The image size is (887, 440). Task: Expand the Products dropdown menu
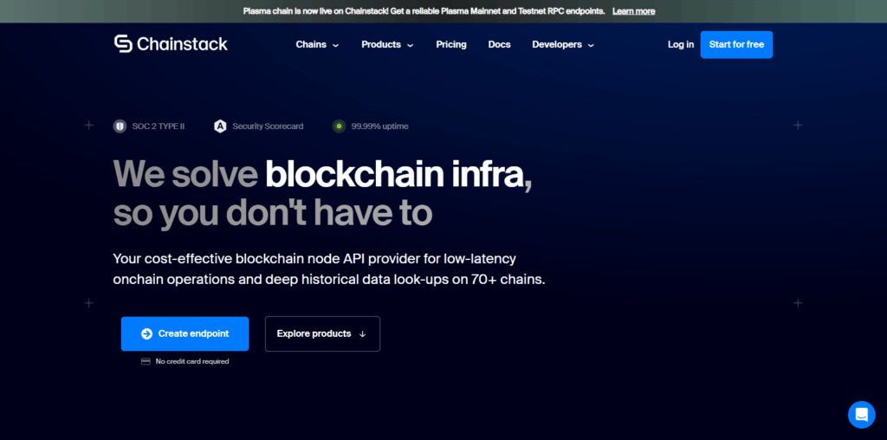coord(387,45)
